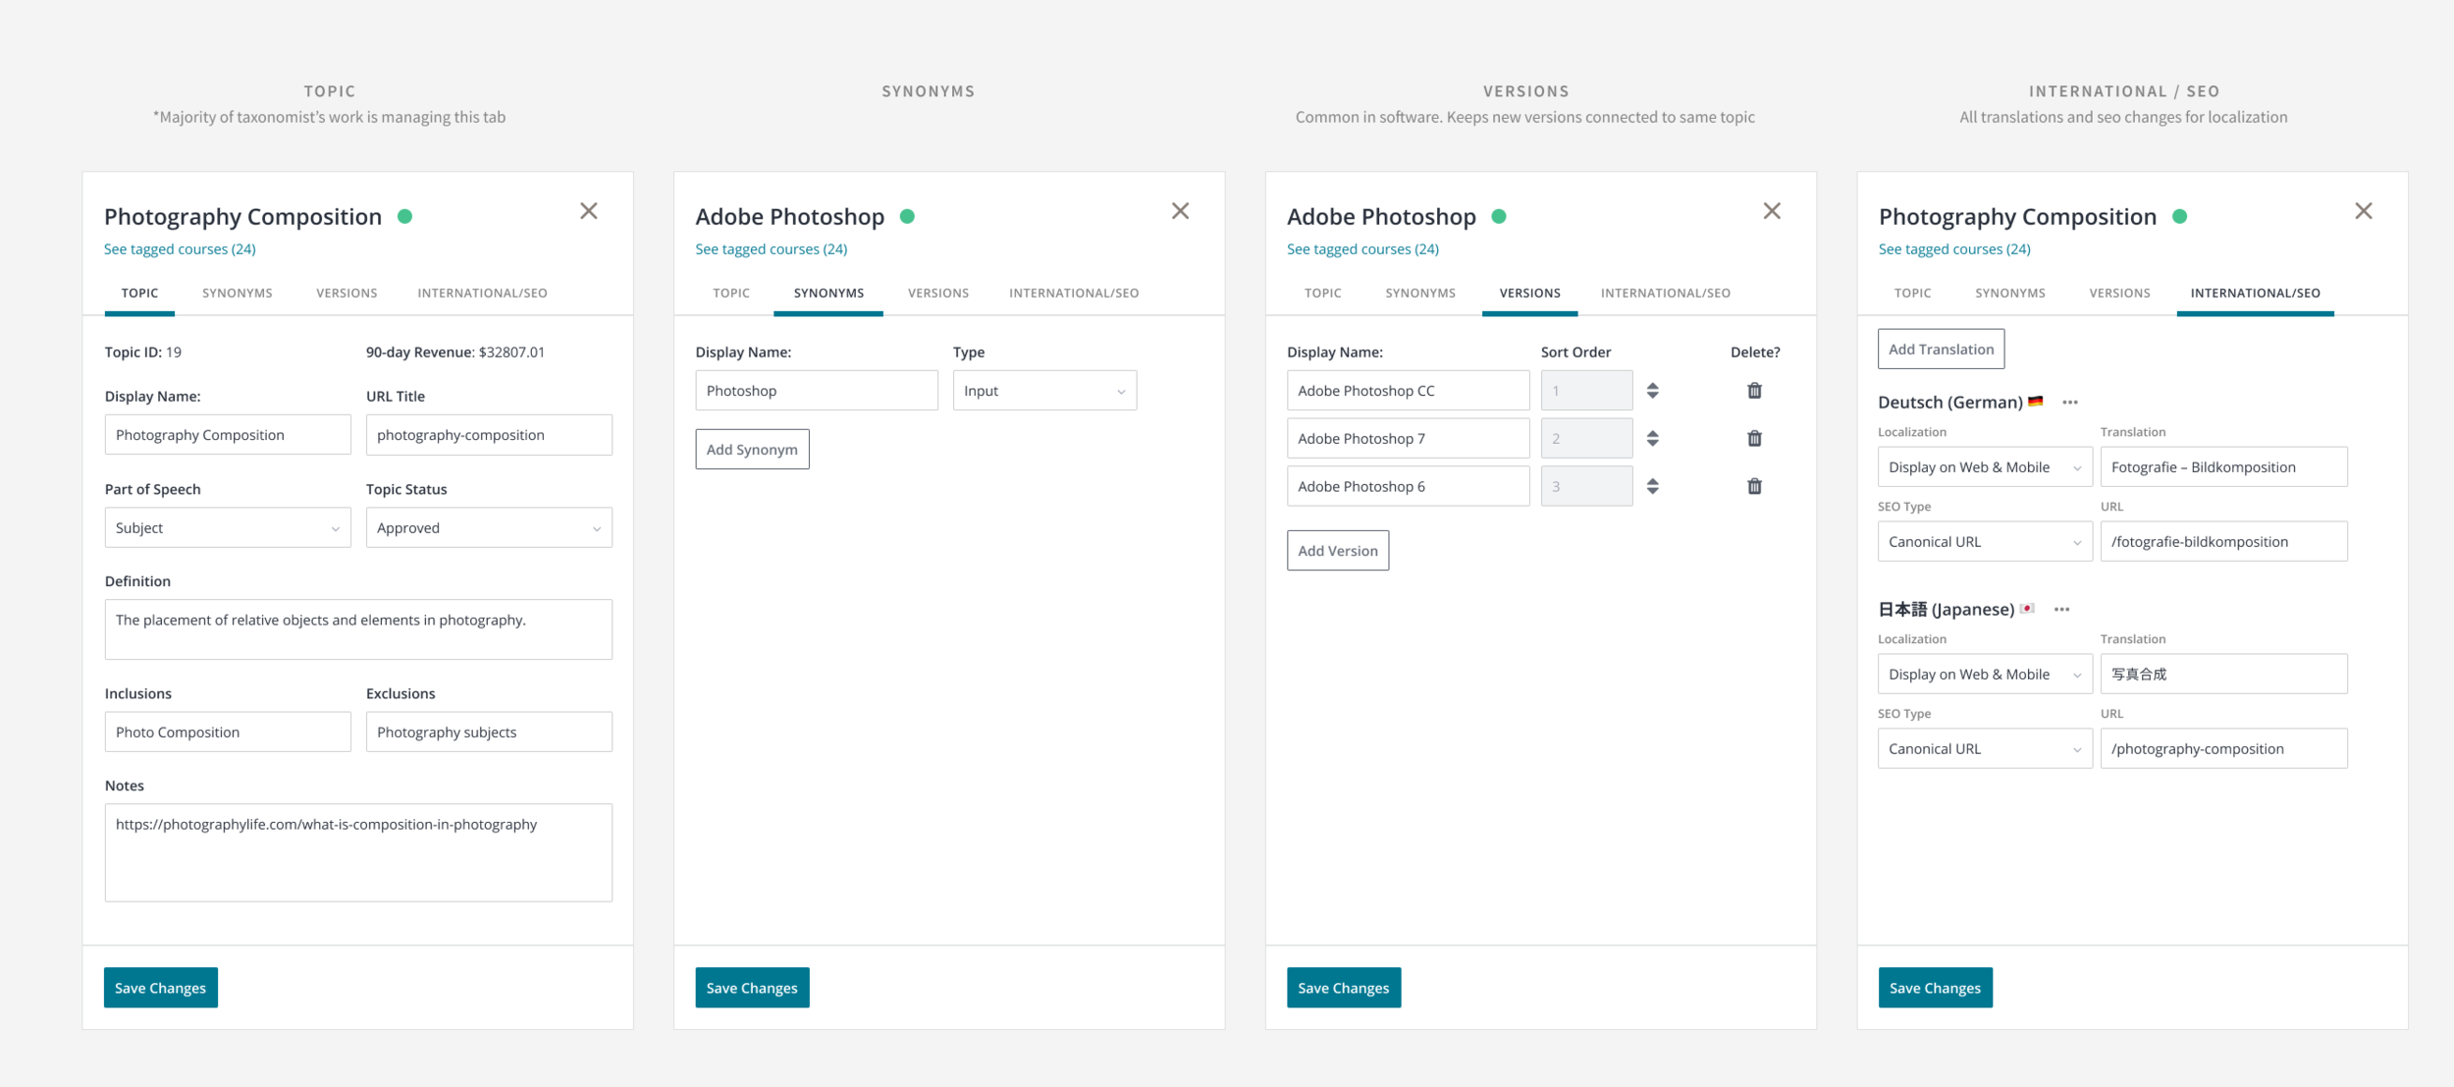Close the Topic panel for Photography Composition

tap(589, 211)
